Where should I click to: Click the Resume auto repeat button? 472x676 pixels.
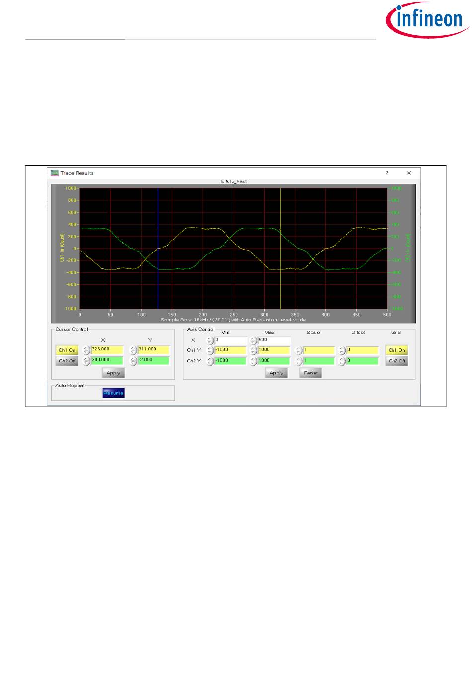[113, 393]
